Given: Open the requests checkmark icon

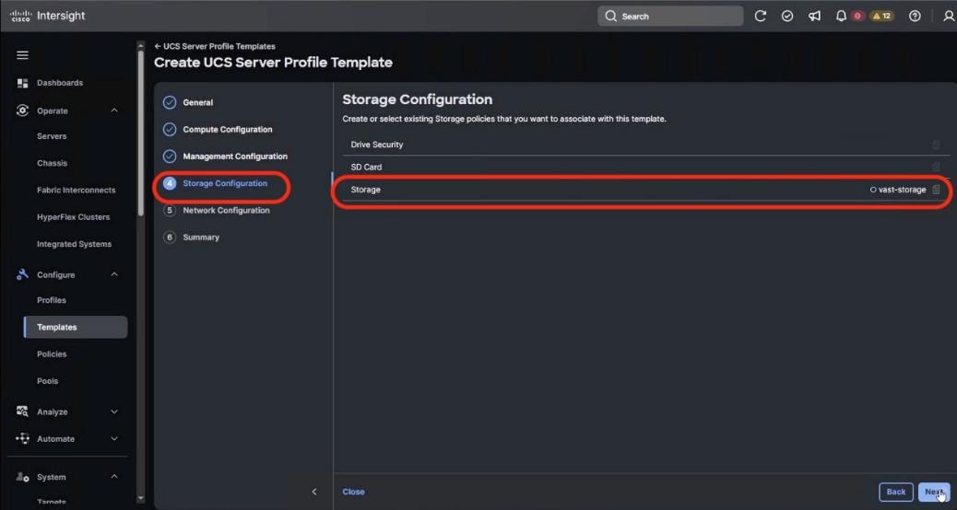Looking at the screenshot, I should pos(787,17).
